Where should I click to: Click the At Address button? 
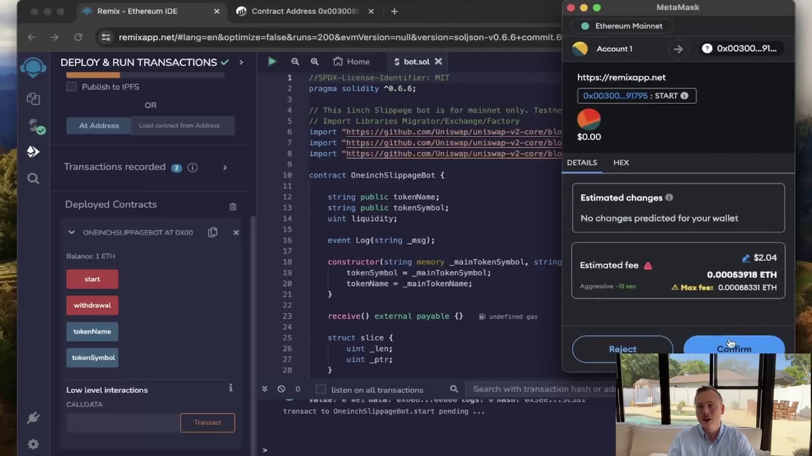(99, 125)
